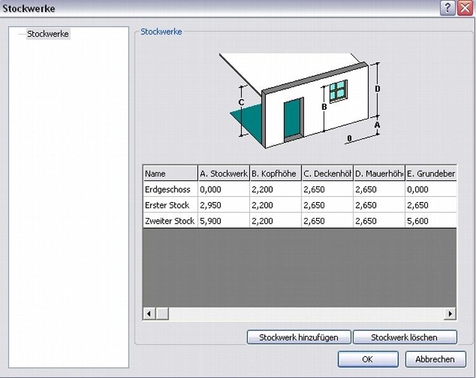Click the 5,600 Grundebene value cell
Screen dimensions: 476x378
click(x=430, y=221)
